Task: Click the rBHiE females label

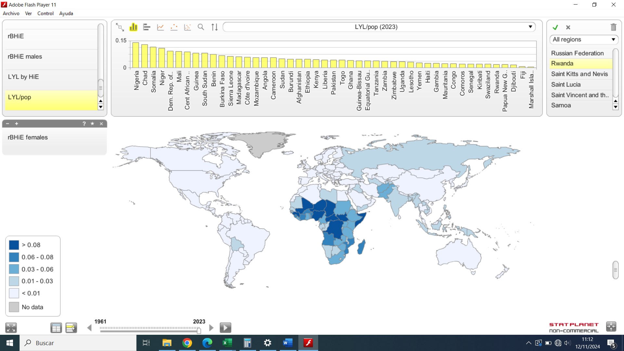Action: tap(28, 137)
